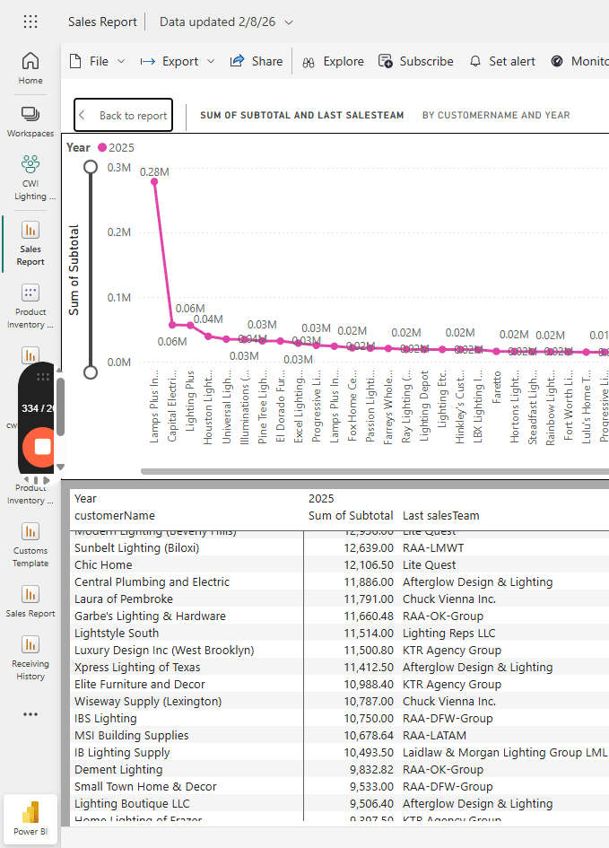This screenshot has width=609, height=848.
Task: Click the Back to report button
Action: tap(123, 115)
